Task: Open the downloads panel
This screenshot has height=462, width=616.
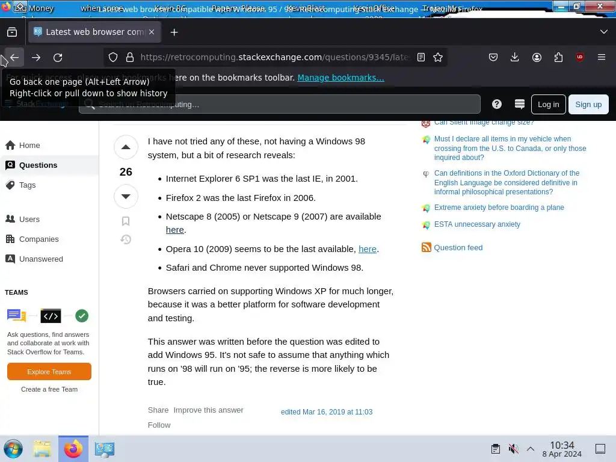Action: click(x=515, y=57)
